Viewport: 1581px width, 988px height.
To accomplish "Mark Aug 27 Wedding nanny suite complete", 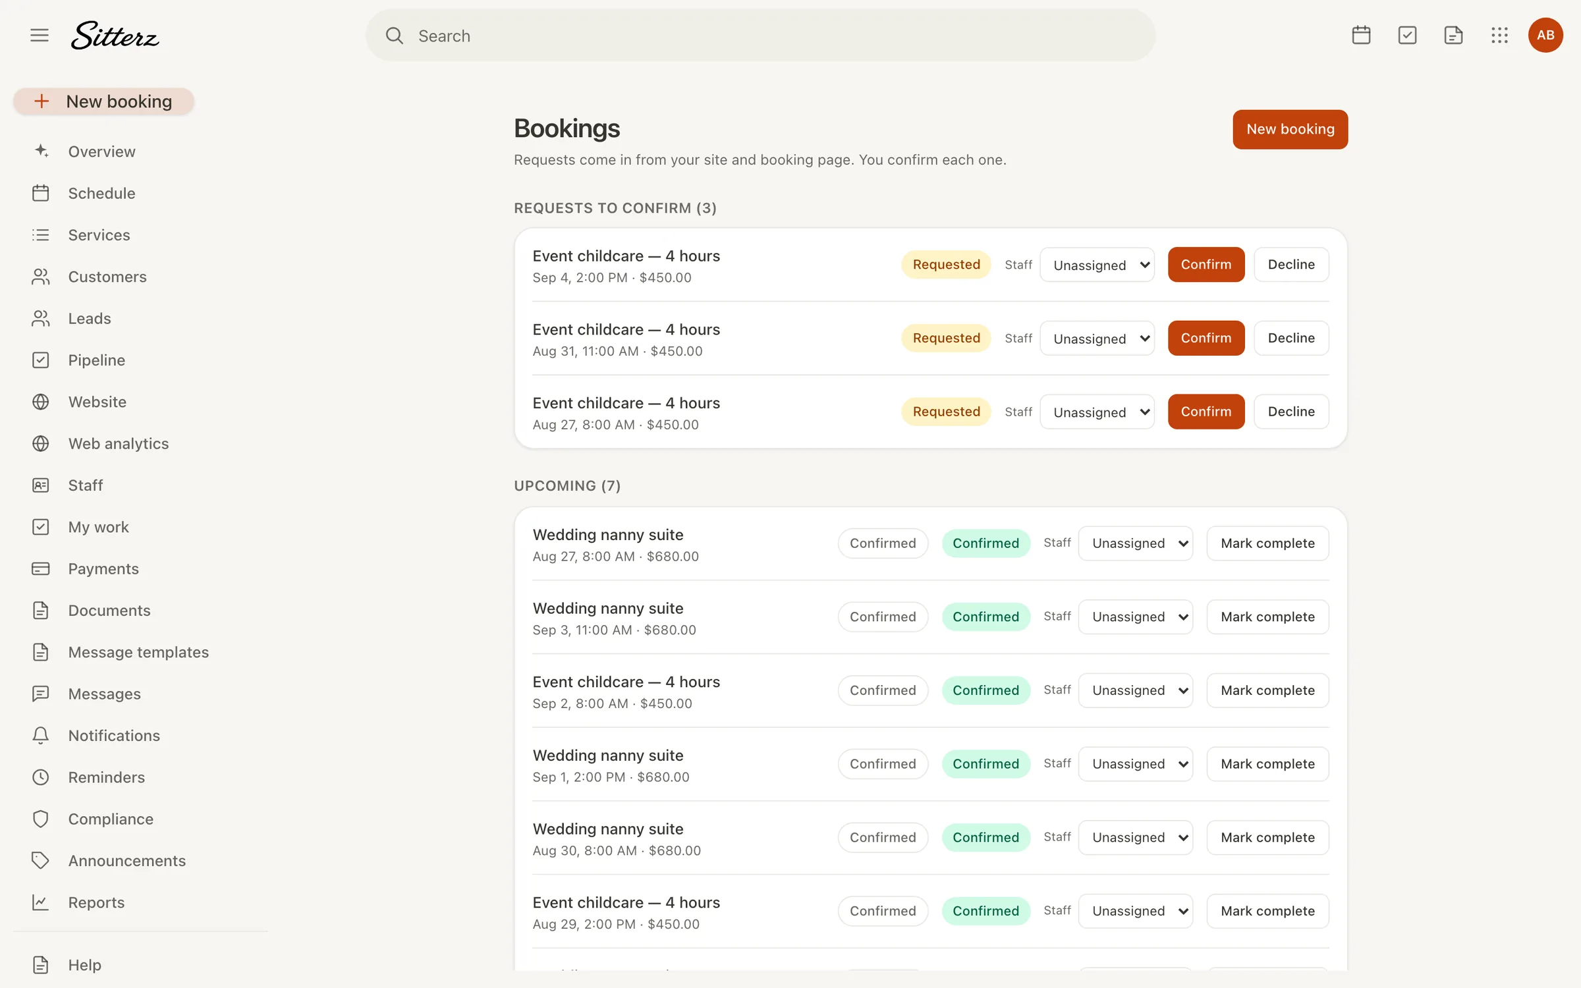I will pyautogui.click(x=1267, y=543).
